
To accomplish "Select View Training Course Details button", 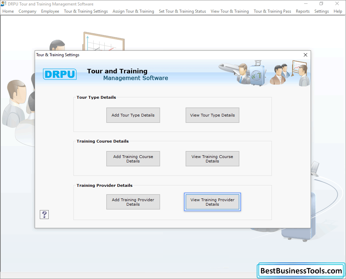I will pos(212,159).
